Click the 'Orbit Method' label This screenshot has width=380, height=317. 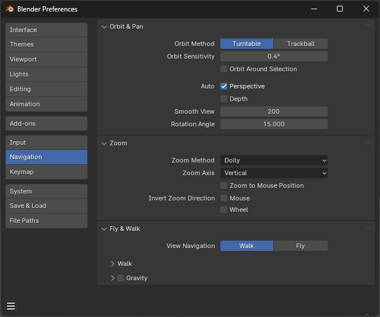[195, 44]
